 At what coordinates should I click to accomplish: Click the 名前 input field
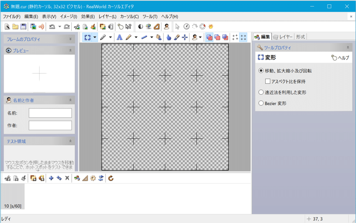pyautogui.click(x=50, y=113)
